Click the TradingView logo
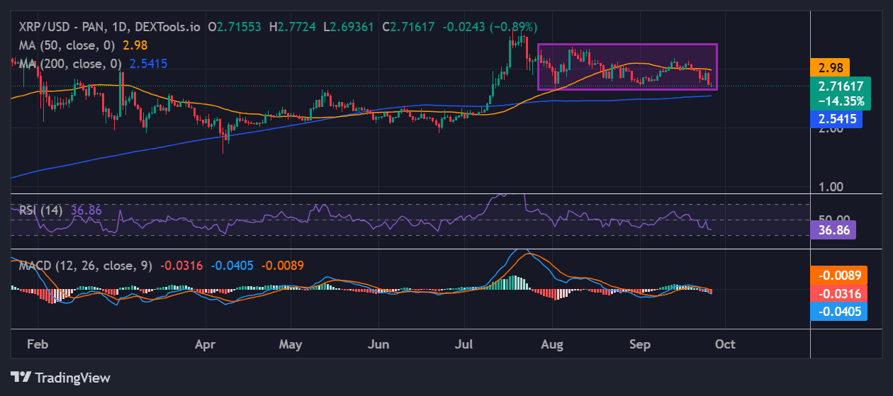The image size is (893, 396). coord(60,377)
